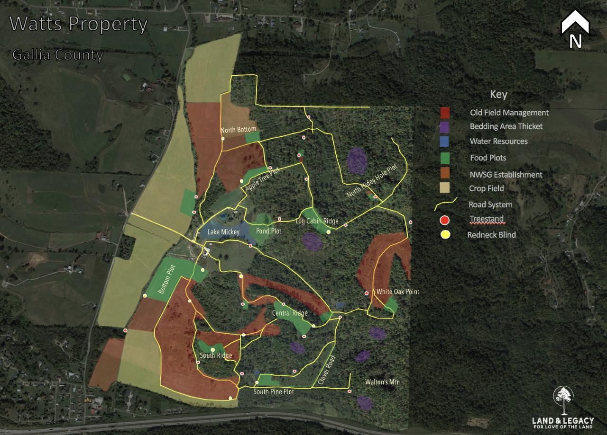Click the north arrow compass icon

click(575, 29)
